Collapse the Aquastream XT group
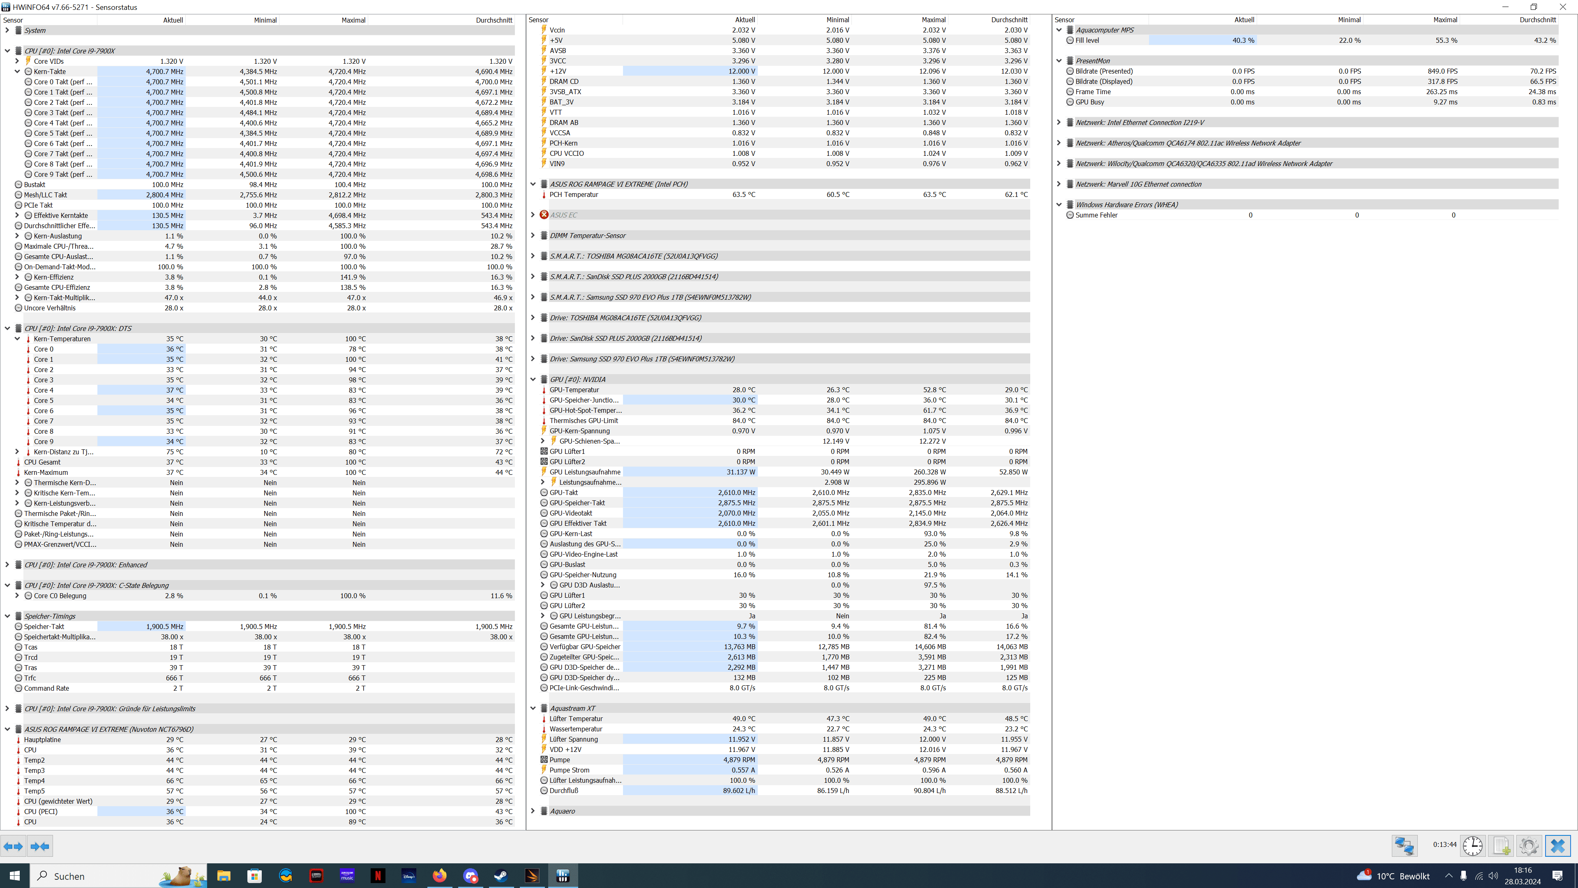This screenshot has width=1578, height=888. (533, 708)
